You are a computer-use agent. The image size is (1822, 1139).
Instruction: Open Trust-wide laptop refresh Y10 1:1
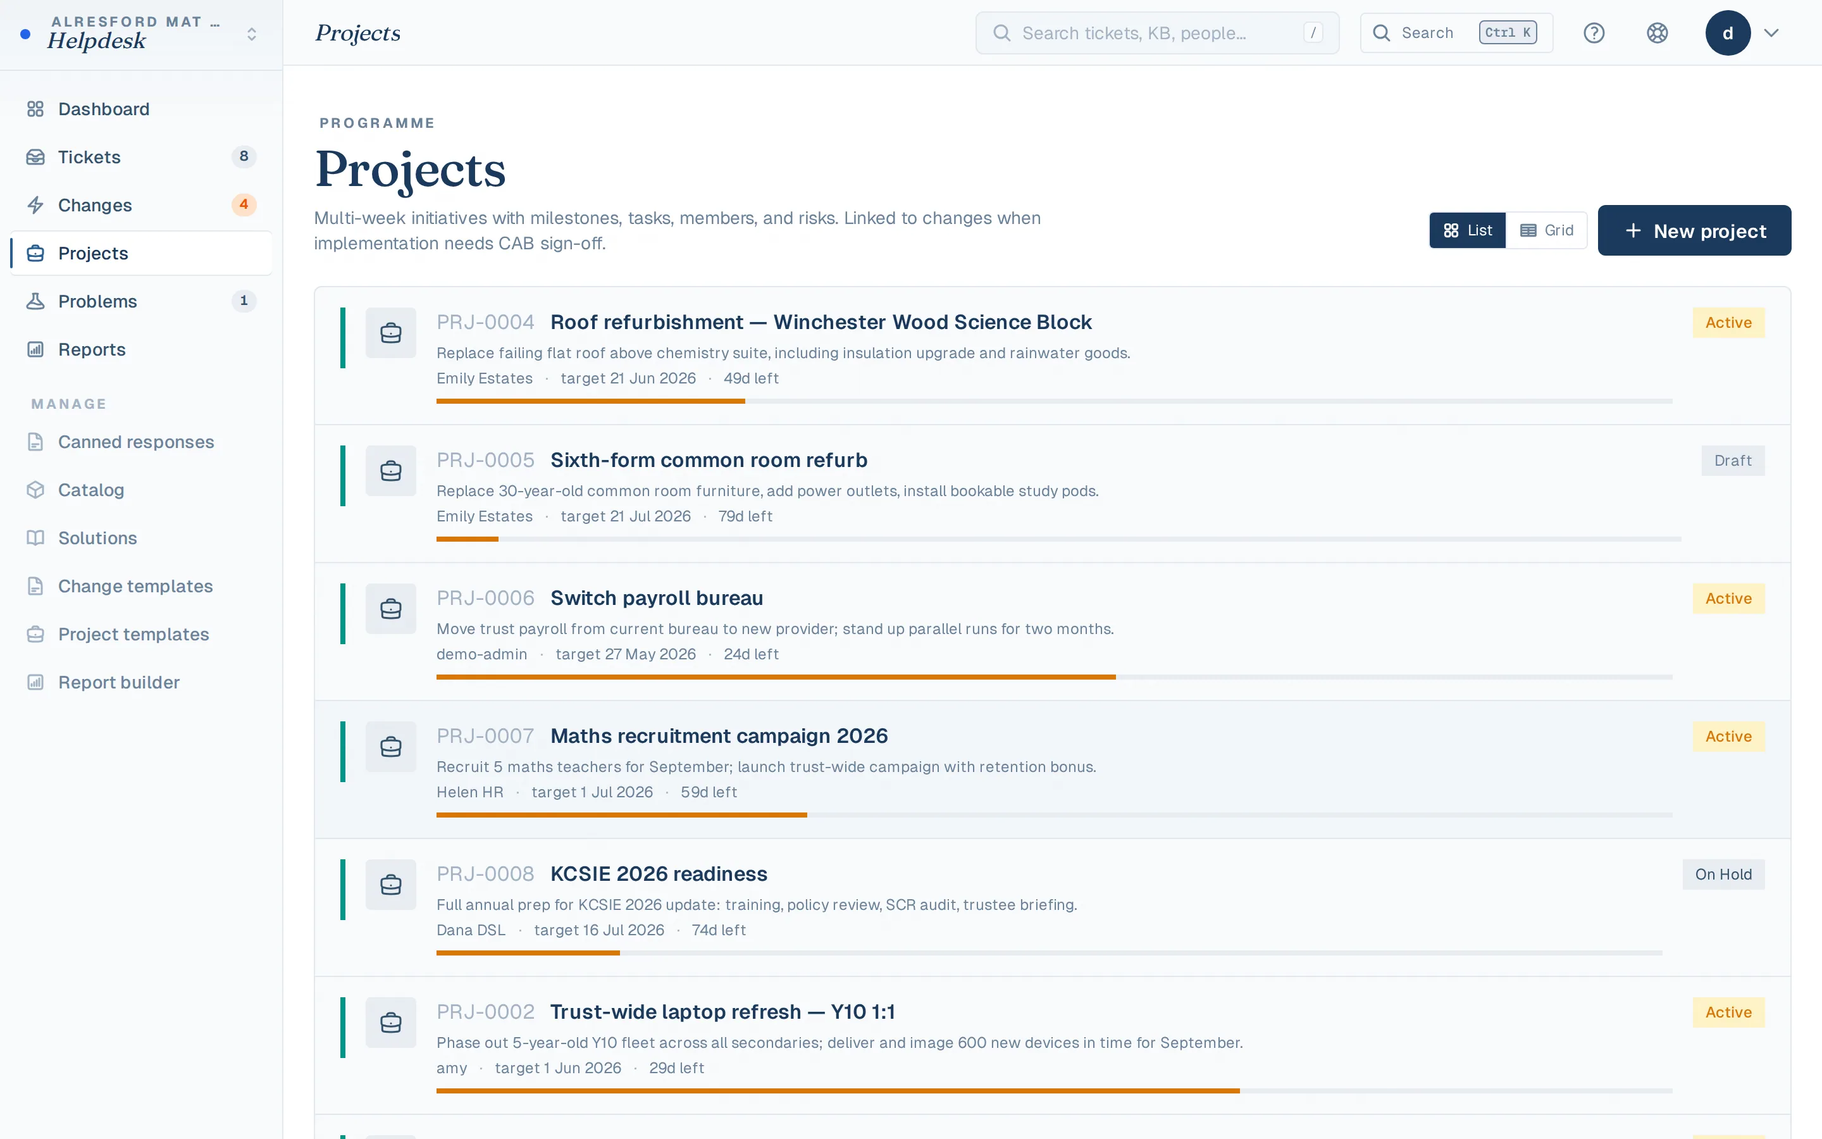[x=722, y=1012]
